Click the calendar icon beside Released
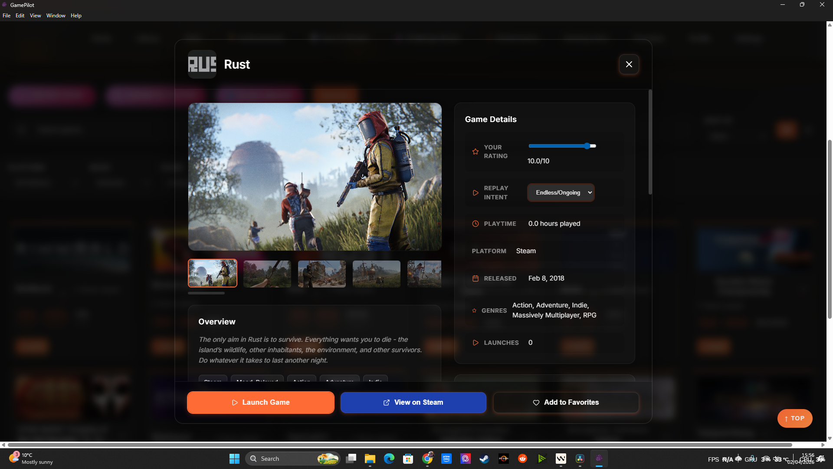This screenshot has height=469, width=833. pos(476,278)
